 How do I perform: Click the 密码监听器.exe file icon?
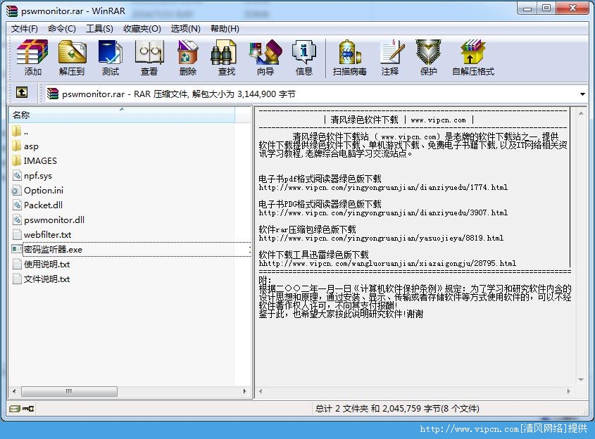(x=17, y=249)
